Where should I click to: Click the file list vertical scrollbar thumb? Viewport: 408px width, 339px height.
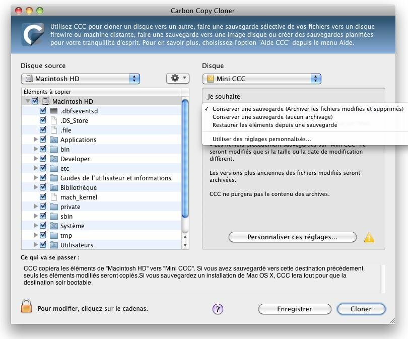tap(185, 159)
